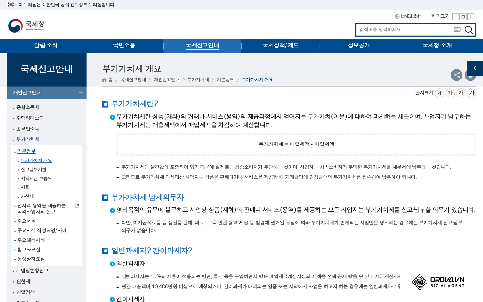Viewport: 483px width, 302px height.
Task: Click the 부가가치세 납세의무자 heading
Action: coord(148,198)
